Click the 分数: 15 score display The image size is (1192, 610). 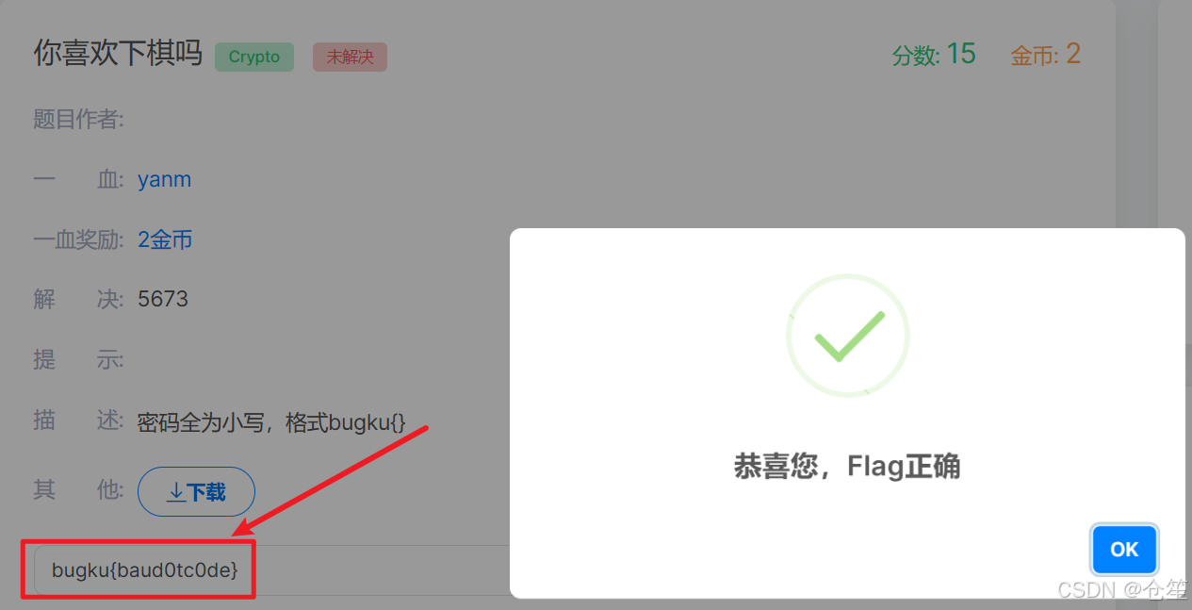point(934,55)
